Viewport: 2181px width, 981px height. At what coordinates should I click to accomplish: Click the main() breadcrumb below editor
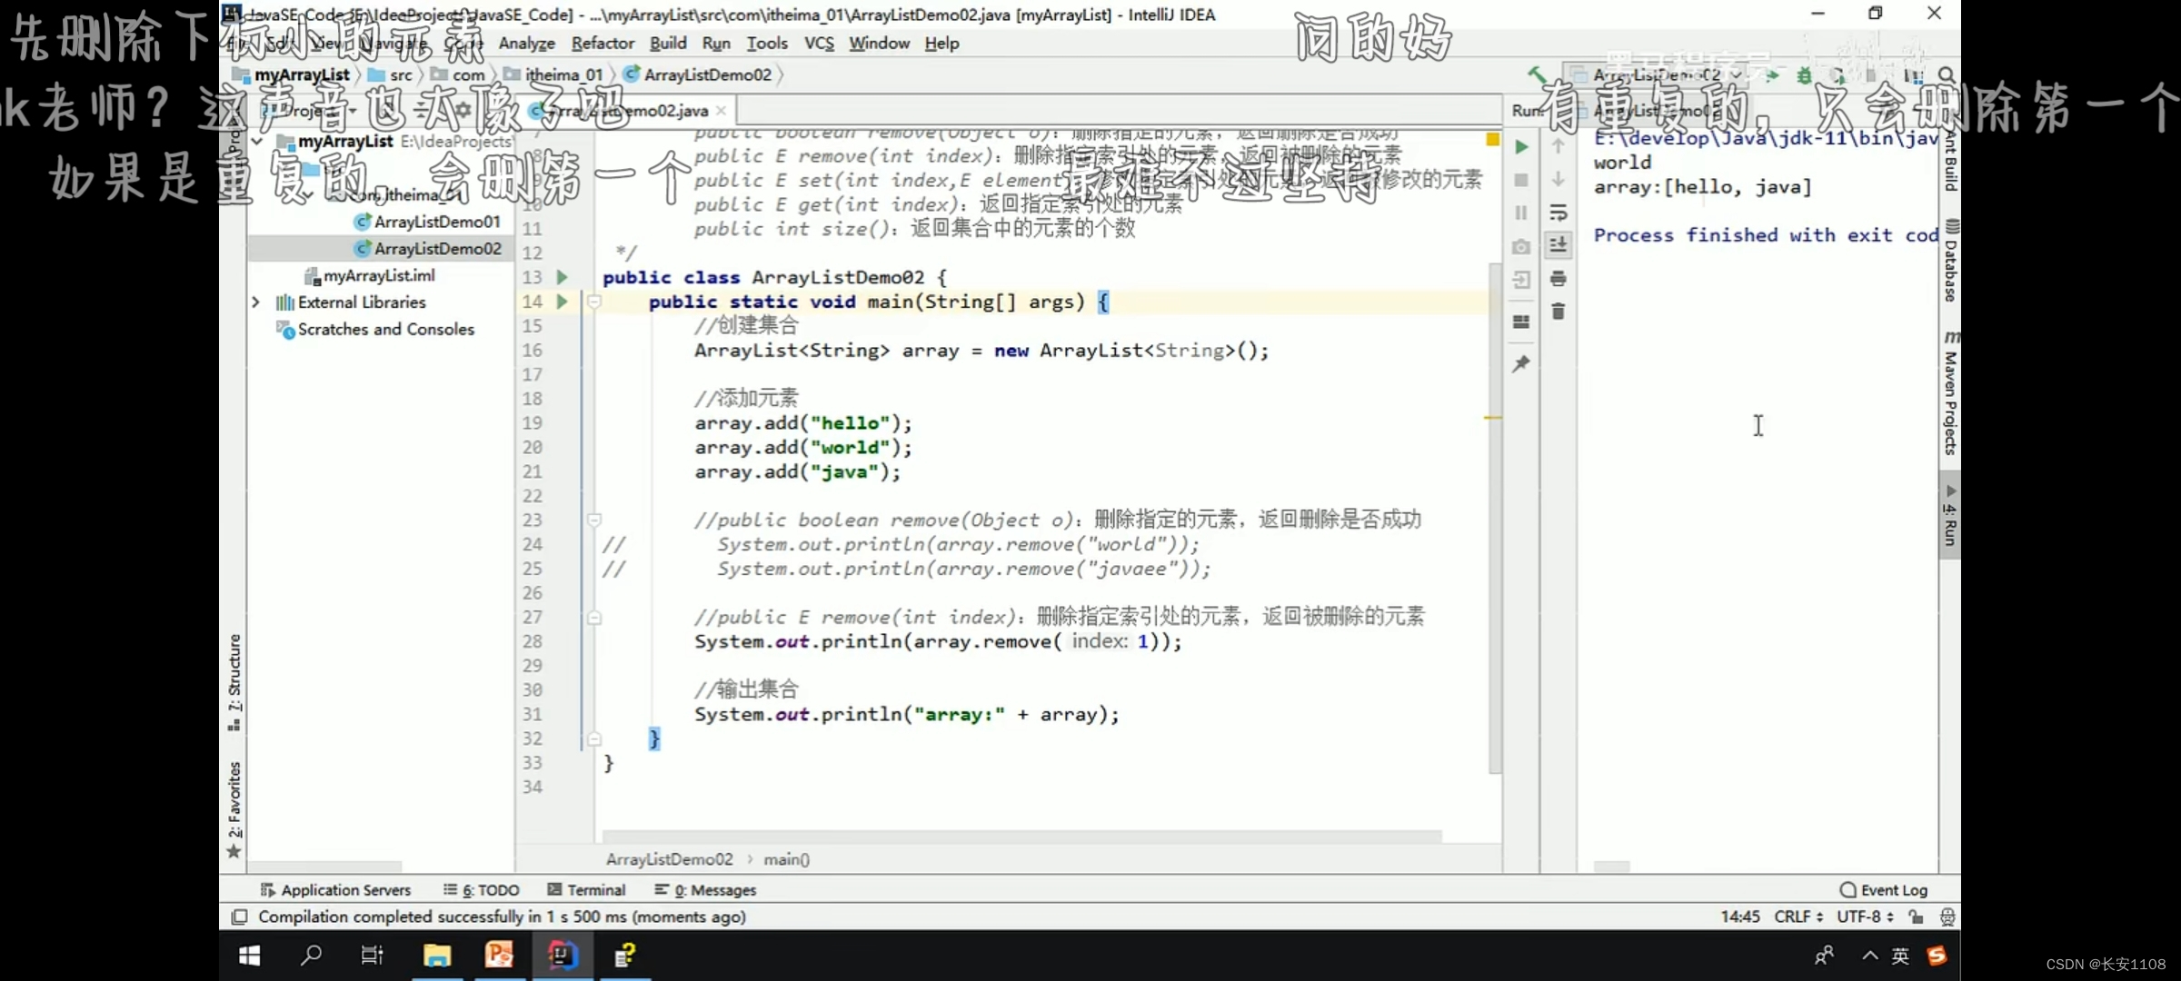(x=786, y=858)
